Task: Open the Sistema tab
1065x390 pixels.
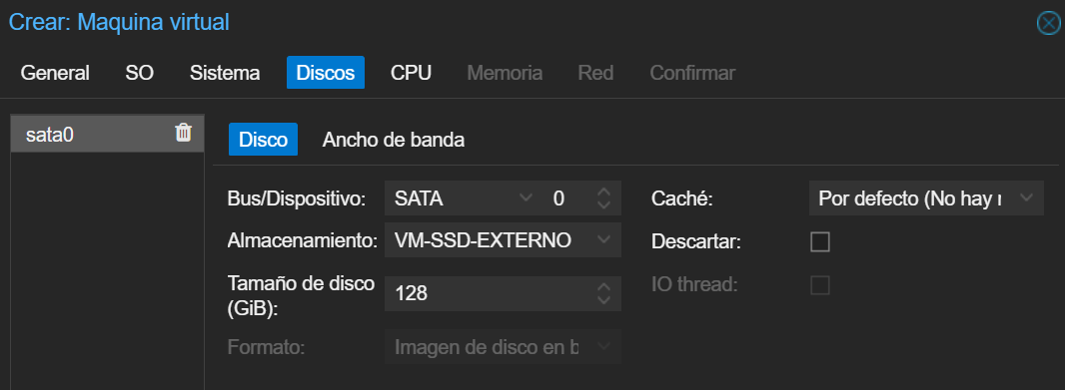Action: tap(225, 73)
